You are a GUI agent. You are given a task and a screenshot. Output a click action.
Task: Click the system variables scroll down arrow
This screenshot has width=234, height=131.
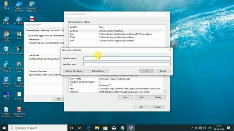164,91
